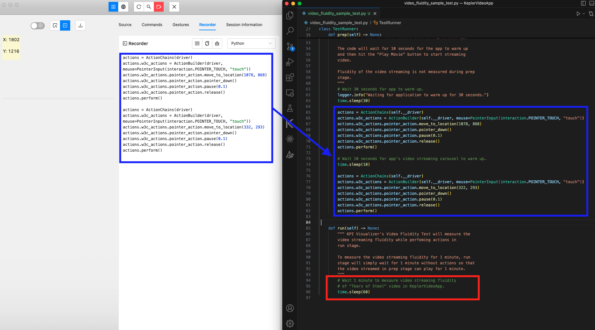Open the Python language dropdown

(251, 43)
